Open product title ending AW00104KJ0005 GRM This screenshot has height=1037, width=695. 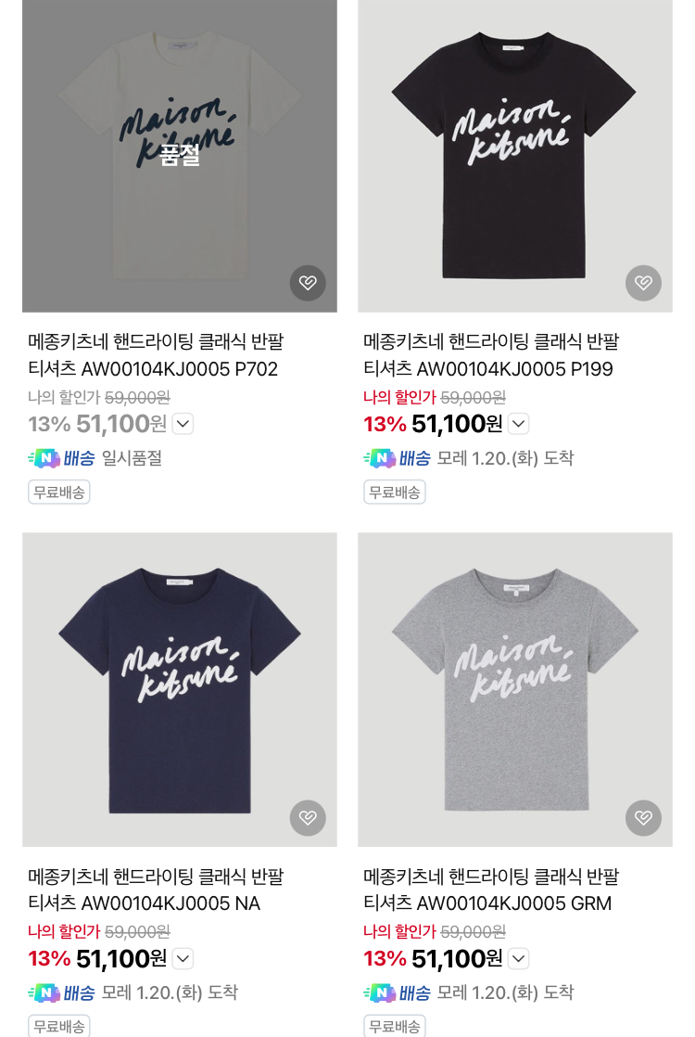(490, 890)
